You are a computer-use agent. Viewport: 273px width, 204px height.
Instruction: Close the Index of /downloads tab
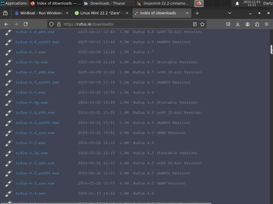(187, 13)
